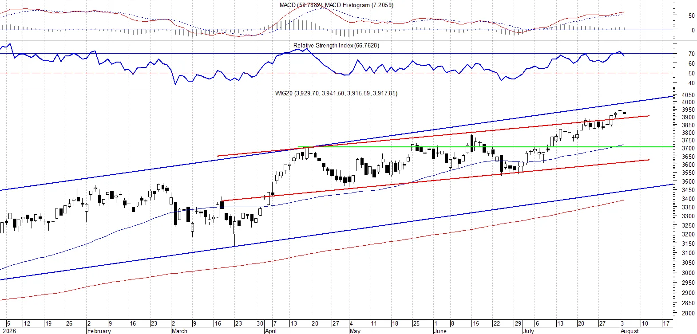This screenshot has width=697, height=334.
Task: Click the MACD Histogram title text
Action: (359, 5)
